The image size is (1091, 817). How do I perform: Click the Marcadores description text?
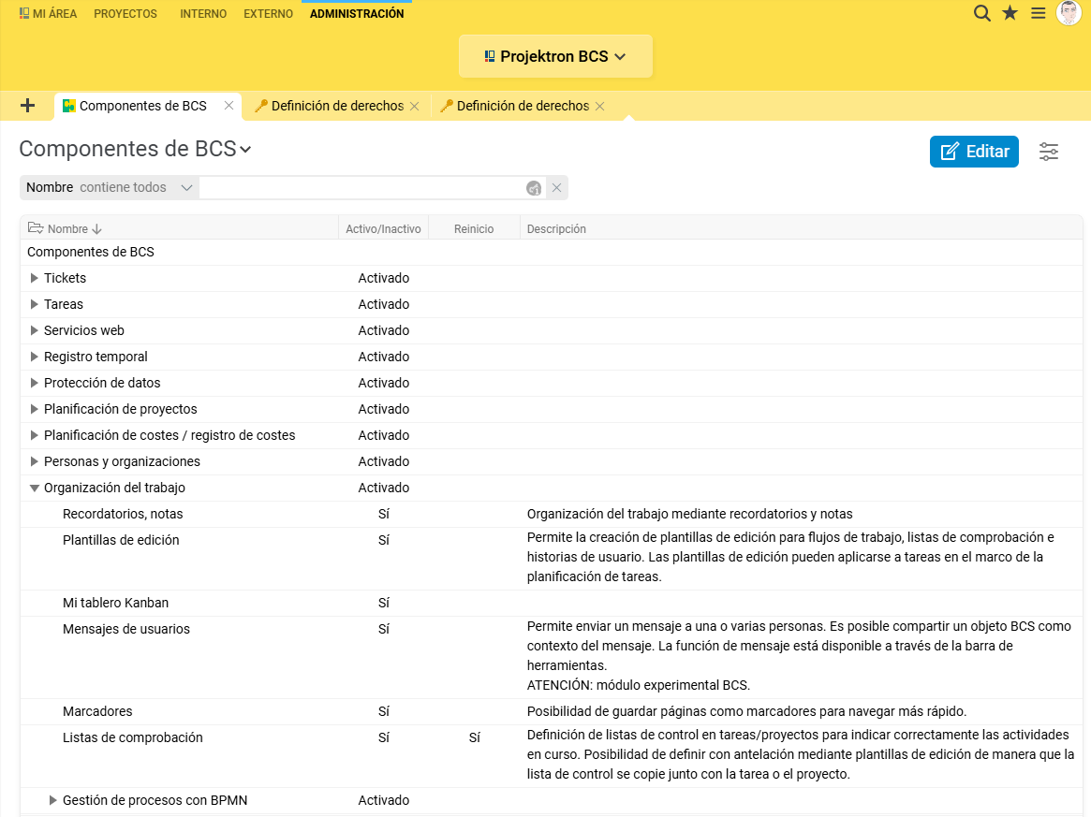[746, 711]
